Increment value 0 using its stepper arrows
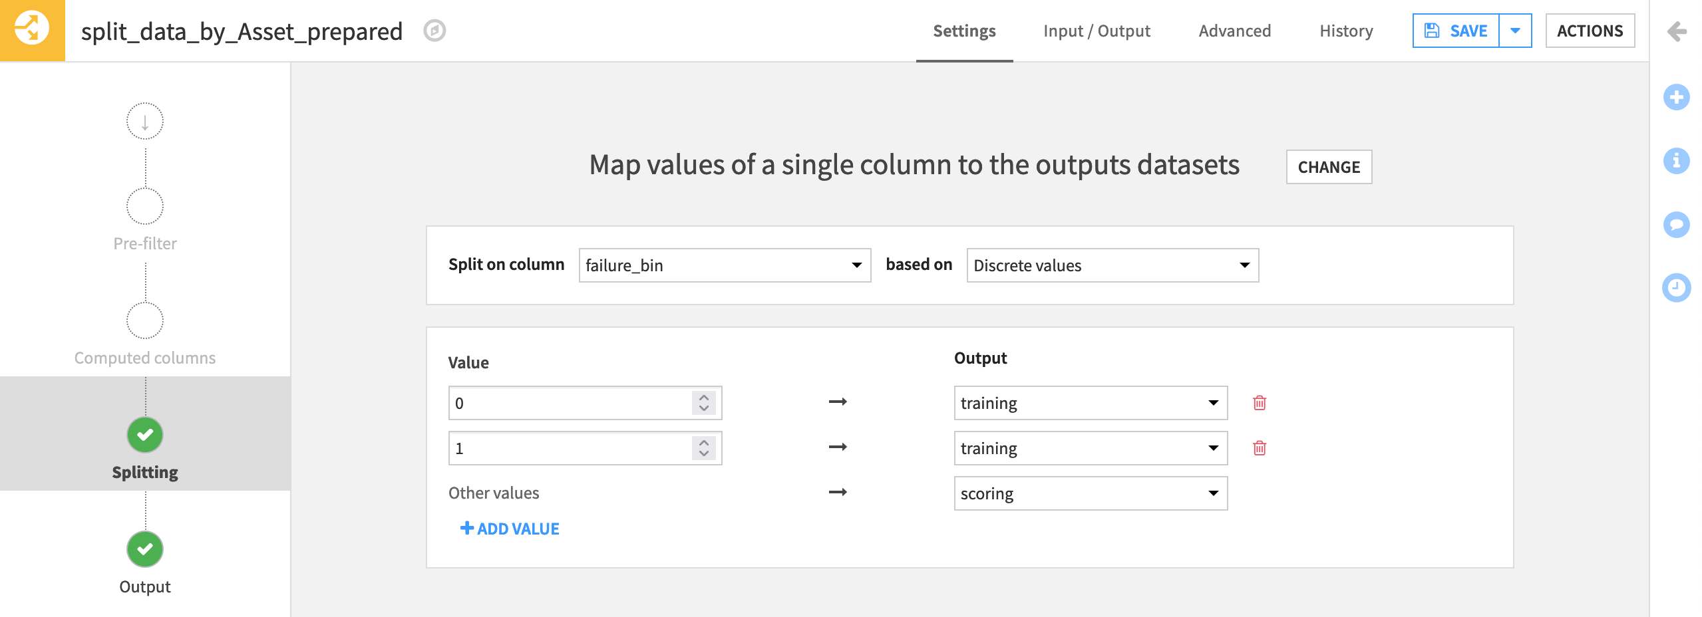 click(703, 398)
